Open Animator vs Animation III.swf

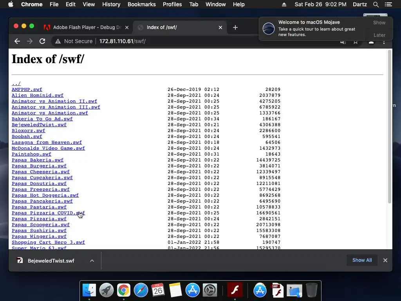(x=56, y=107)
